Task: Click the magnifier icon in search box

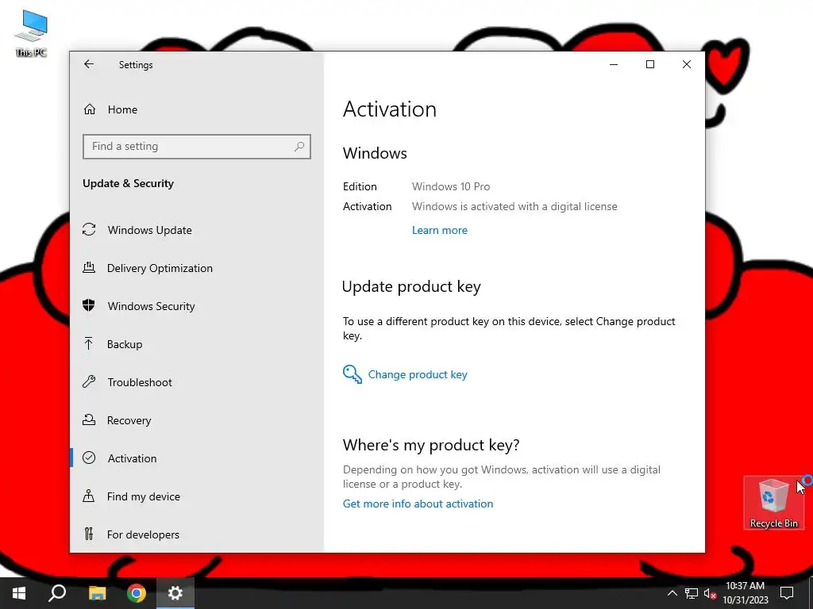Action: point(299,147)
